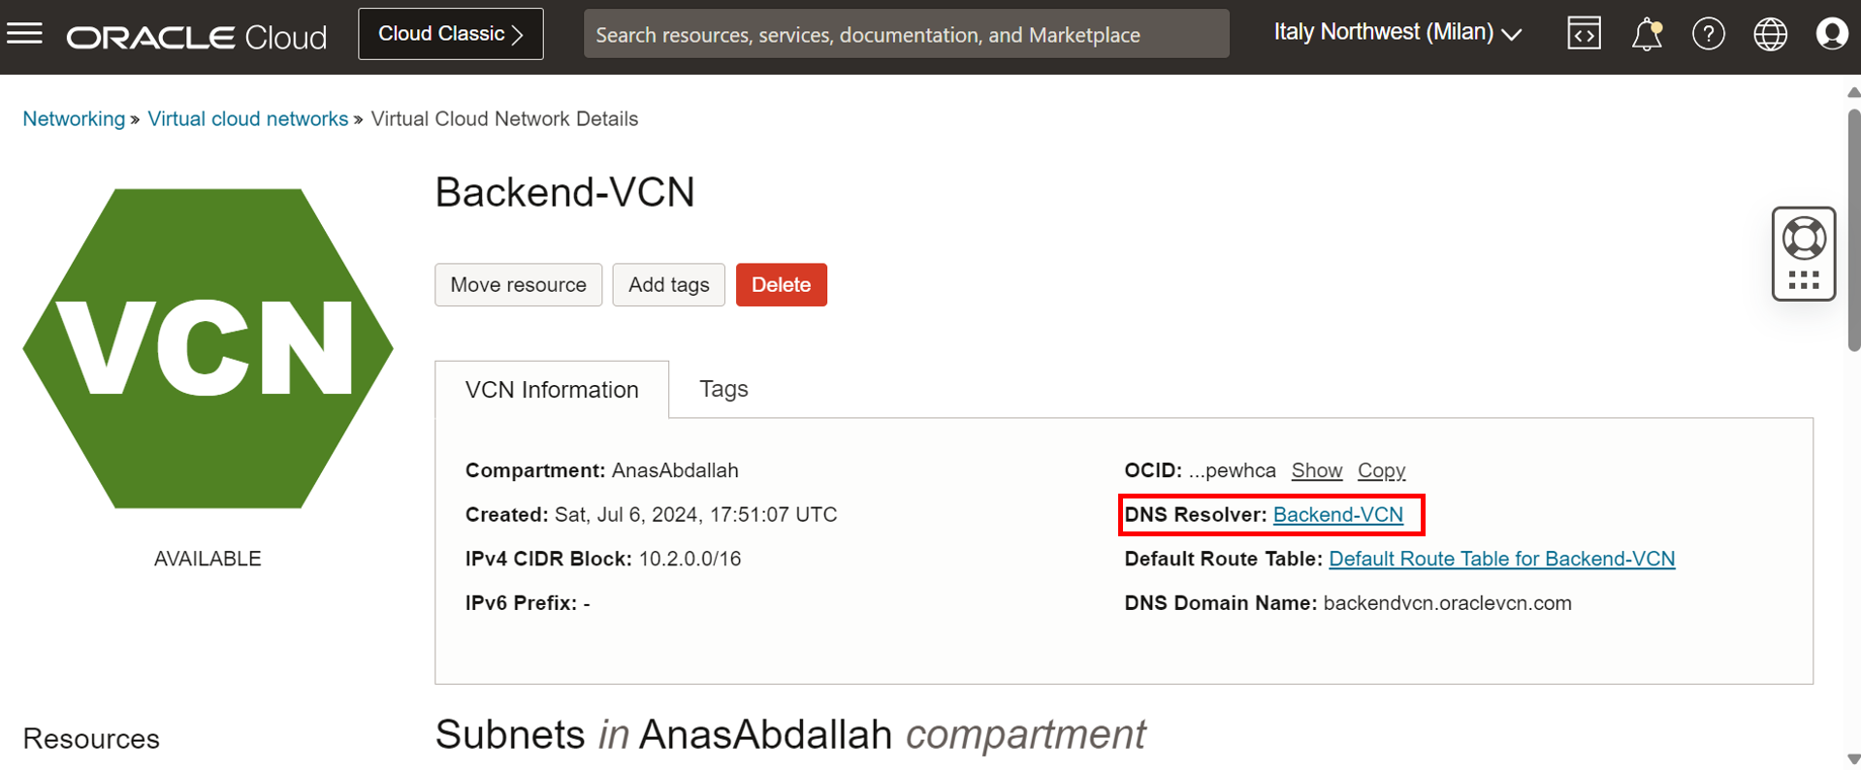This screenshot has width=1861, height=771.
Task: Click the Oracle Cloud logo
Action: click(197, 37)
